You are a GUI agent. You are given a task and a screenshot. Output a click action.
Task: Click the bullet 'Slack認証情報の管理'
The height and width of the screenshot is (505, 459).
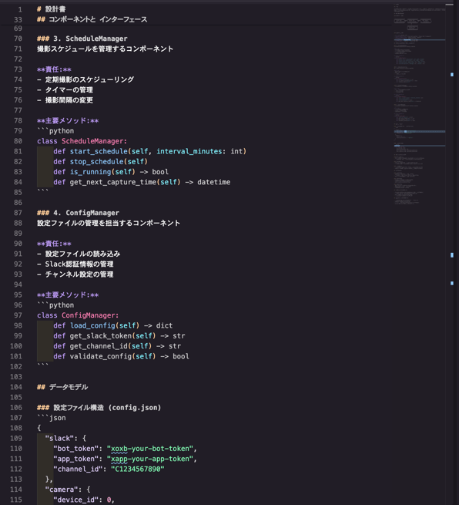coord(79,264)
